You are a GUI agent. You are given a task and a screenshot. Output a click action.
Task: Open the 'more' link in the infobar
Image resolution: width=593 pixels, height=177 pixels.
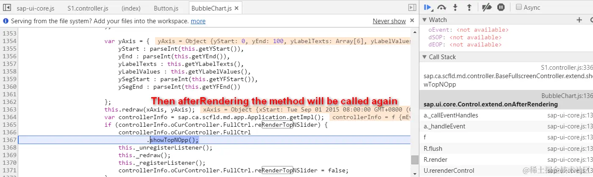point(198,21)
